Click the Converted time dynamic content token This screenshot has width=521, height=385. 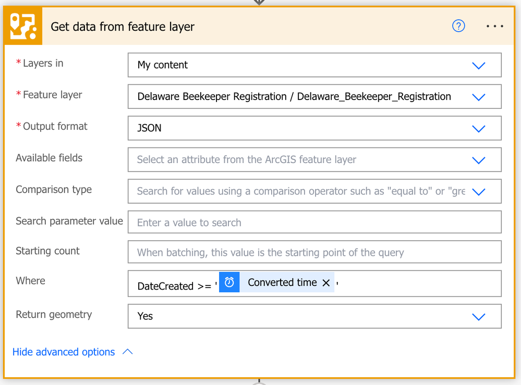(x=282, y=282)
